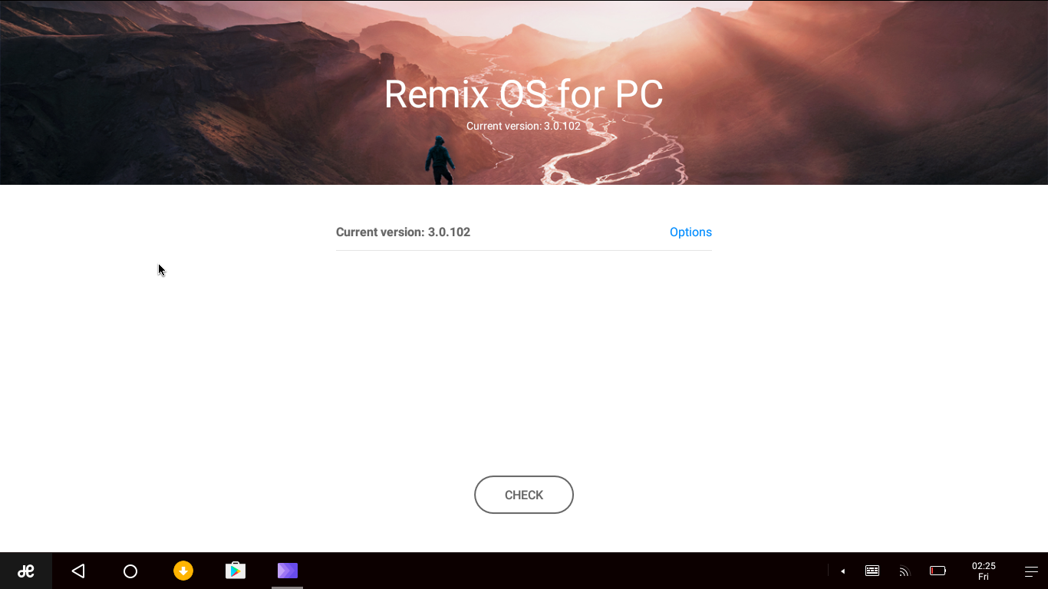Open the clock showing 02:25 Fri
The width and height of the screenshot is (1048, 589).
[x=984, y=571]
